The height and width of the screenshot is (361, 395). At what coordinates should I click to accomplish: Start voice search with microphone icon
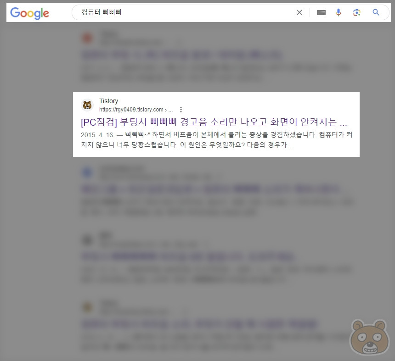(x=339, y=12)
